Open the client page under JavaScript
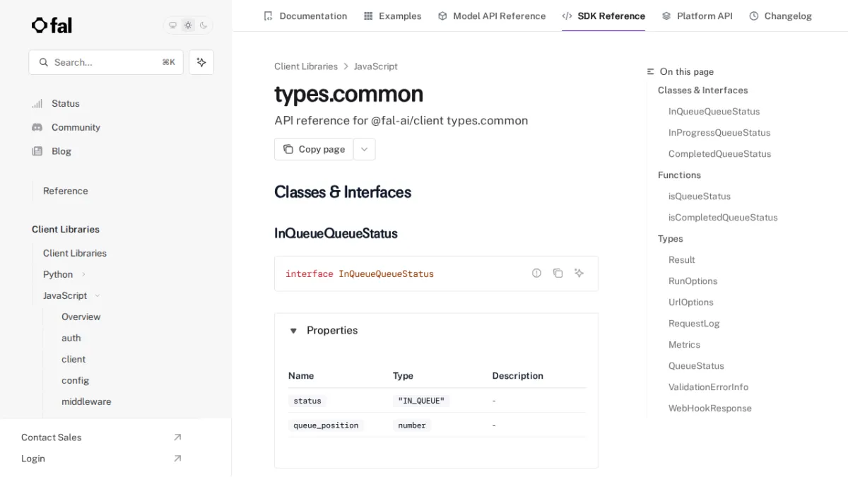848x477 pixels. (73, 359)
